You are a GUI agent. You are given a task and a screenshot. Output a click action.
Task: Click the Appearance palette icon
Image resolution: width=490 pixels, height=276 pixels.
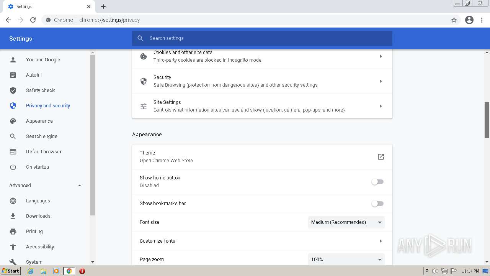pos(13,121)
